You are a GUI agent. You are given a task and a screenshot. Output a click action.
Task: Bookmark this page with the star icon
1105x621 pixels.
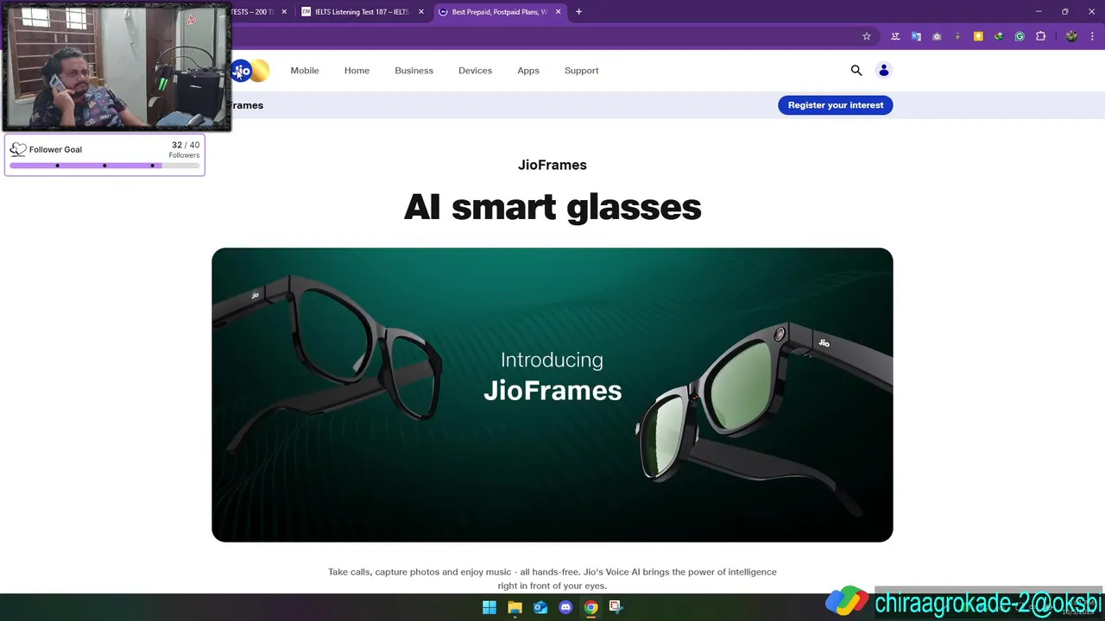point(867,36)
